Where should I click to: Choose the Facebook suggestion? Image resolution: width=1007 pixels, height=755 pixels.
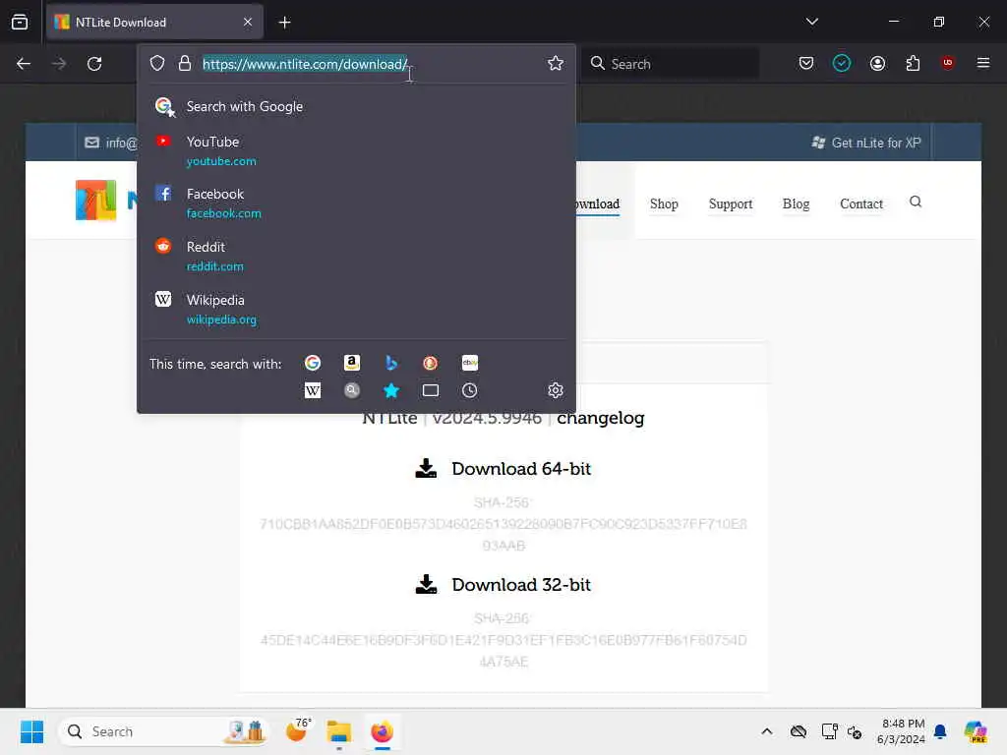click(x=356, y=203)
